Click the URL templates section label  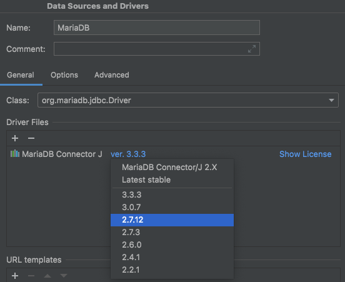coord(34,259)
